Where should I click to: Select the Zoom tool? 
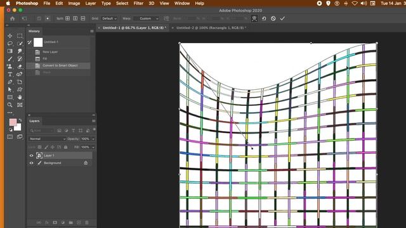10,105
